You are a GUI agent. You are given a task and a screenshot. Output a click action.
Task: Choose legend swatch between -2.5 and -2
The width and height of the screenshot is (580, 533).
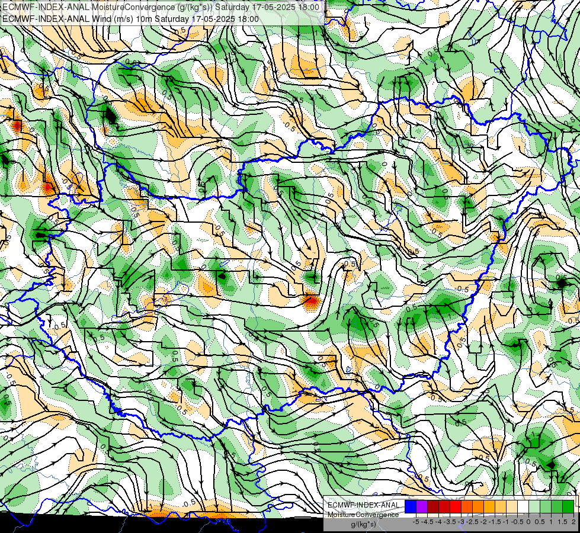click(x=478, y=506)
